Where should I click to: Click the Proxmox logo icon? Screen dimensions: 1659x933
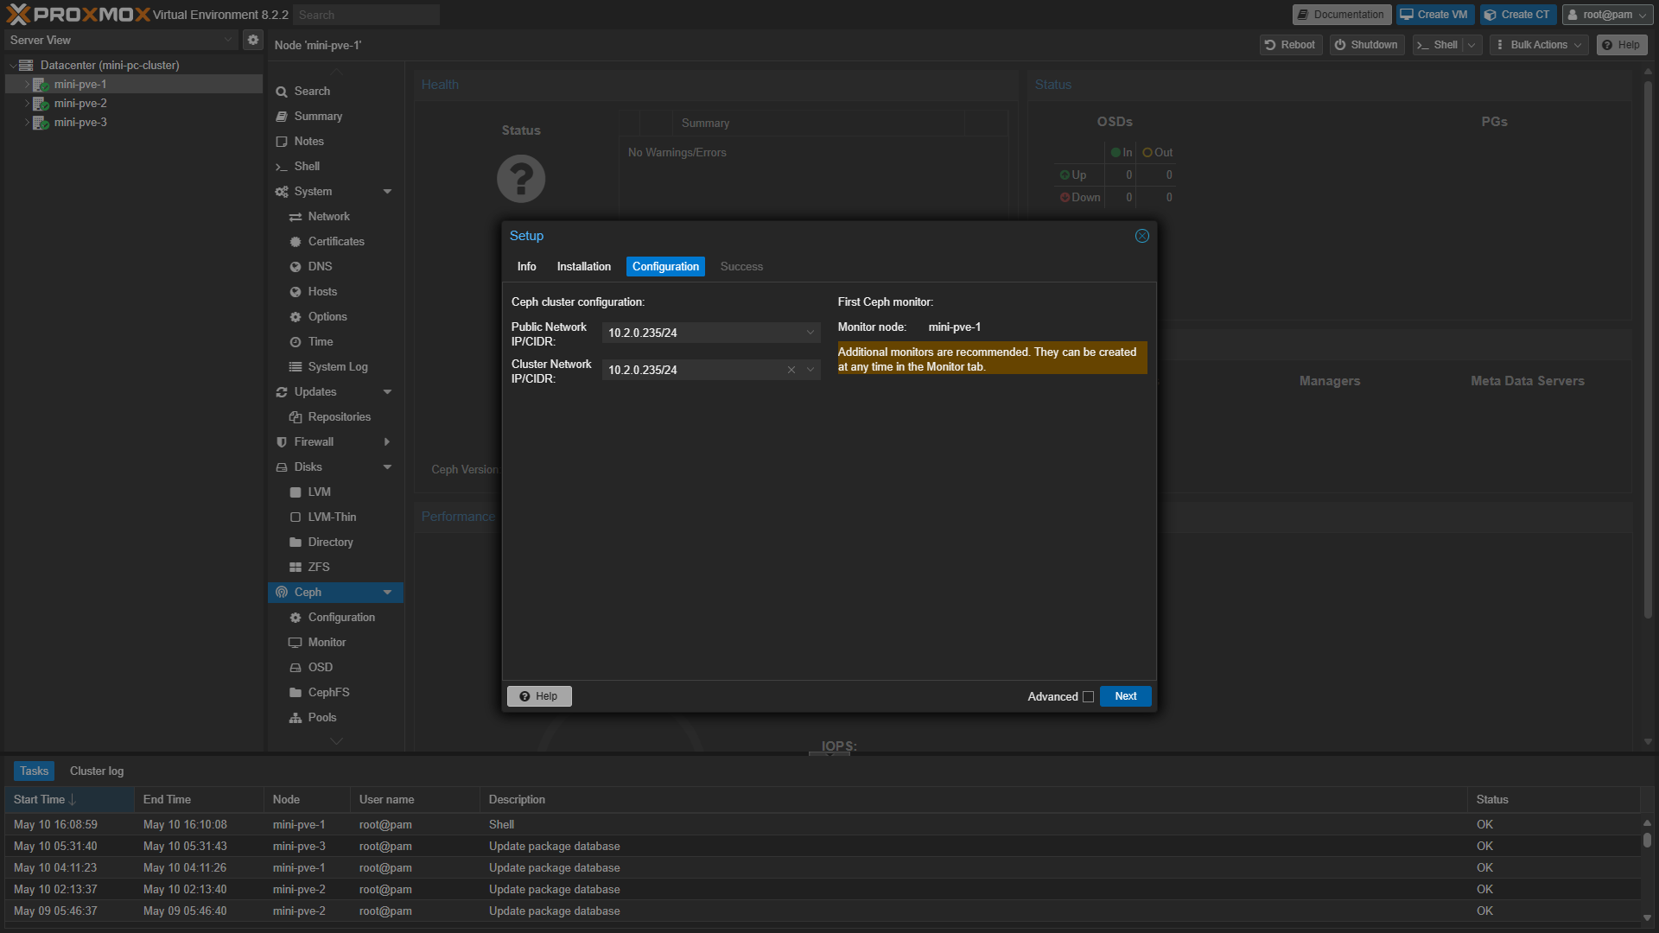(18, 14)
